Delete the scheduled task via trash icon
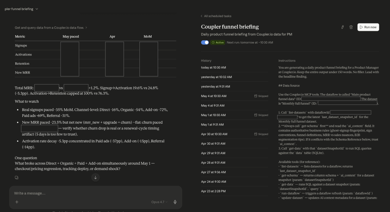Screen dimensions: 390x212 351,27
